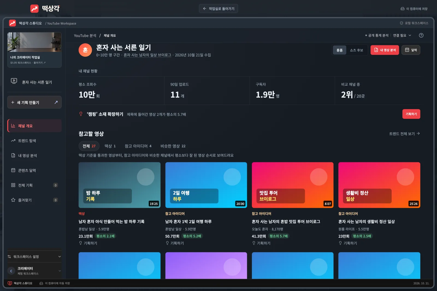Click 나의 크리에이터 작업실 card

pyautogui.click(x=34, y=50)
